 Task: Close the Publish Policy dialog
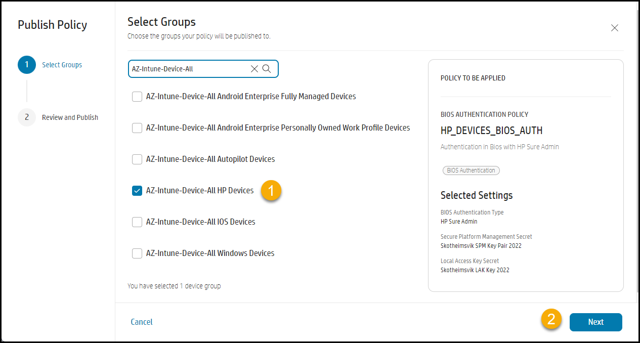[x=615, y=28]
